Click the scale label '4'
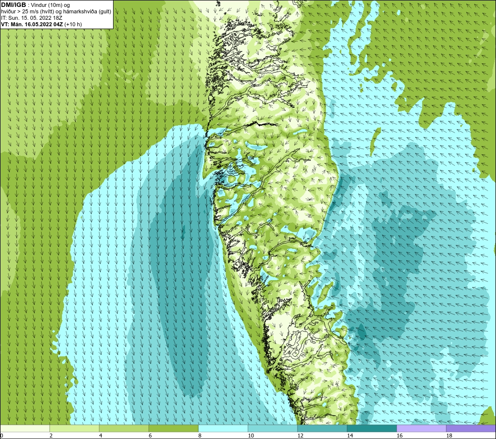Image resolution: width=496 pixels, height=439 pixels. (x=101, y=436)
